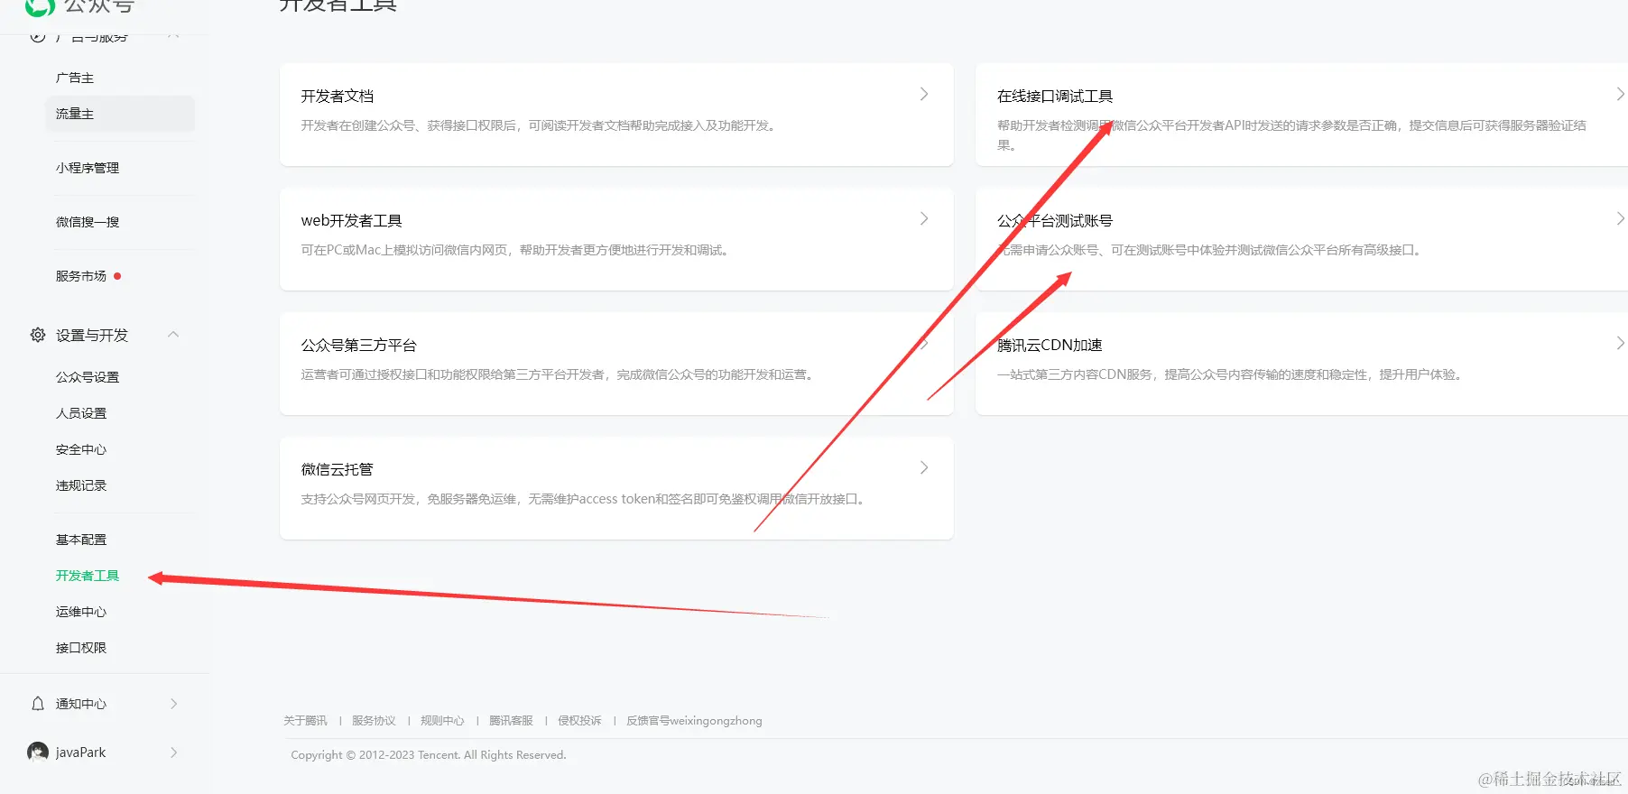The width and height of the screenshot is (1628, 794).
Task: Expand the 通知中心 arrow
Action: coord(174,704)
